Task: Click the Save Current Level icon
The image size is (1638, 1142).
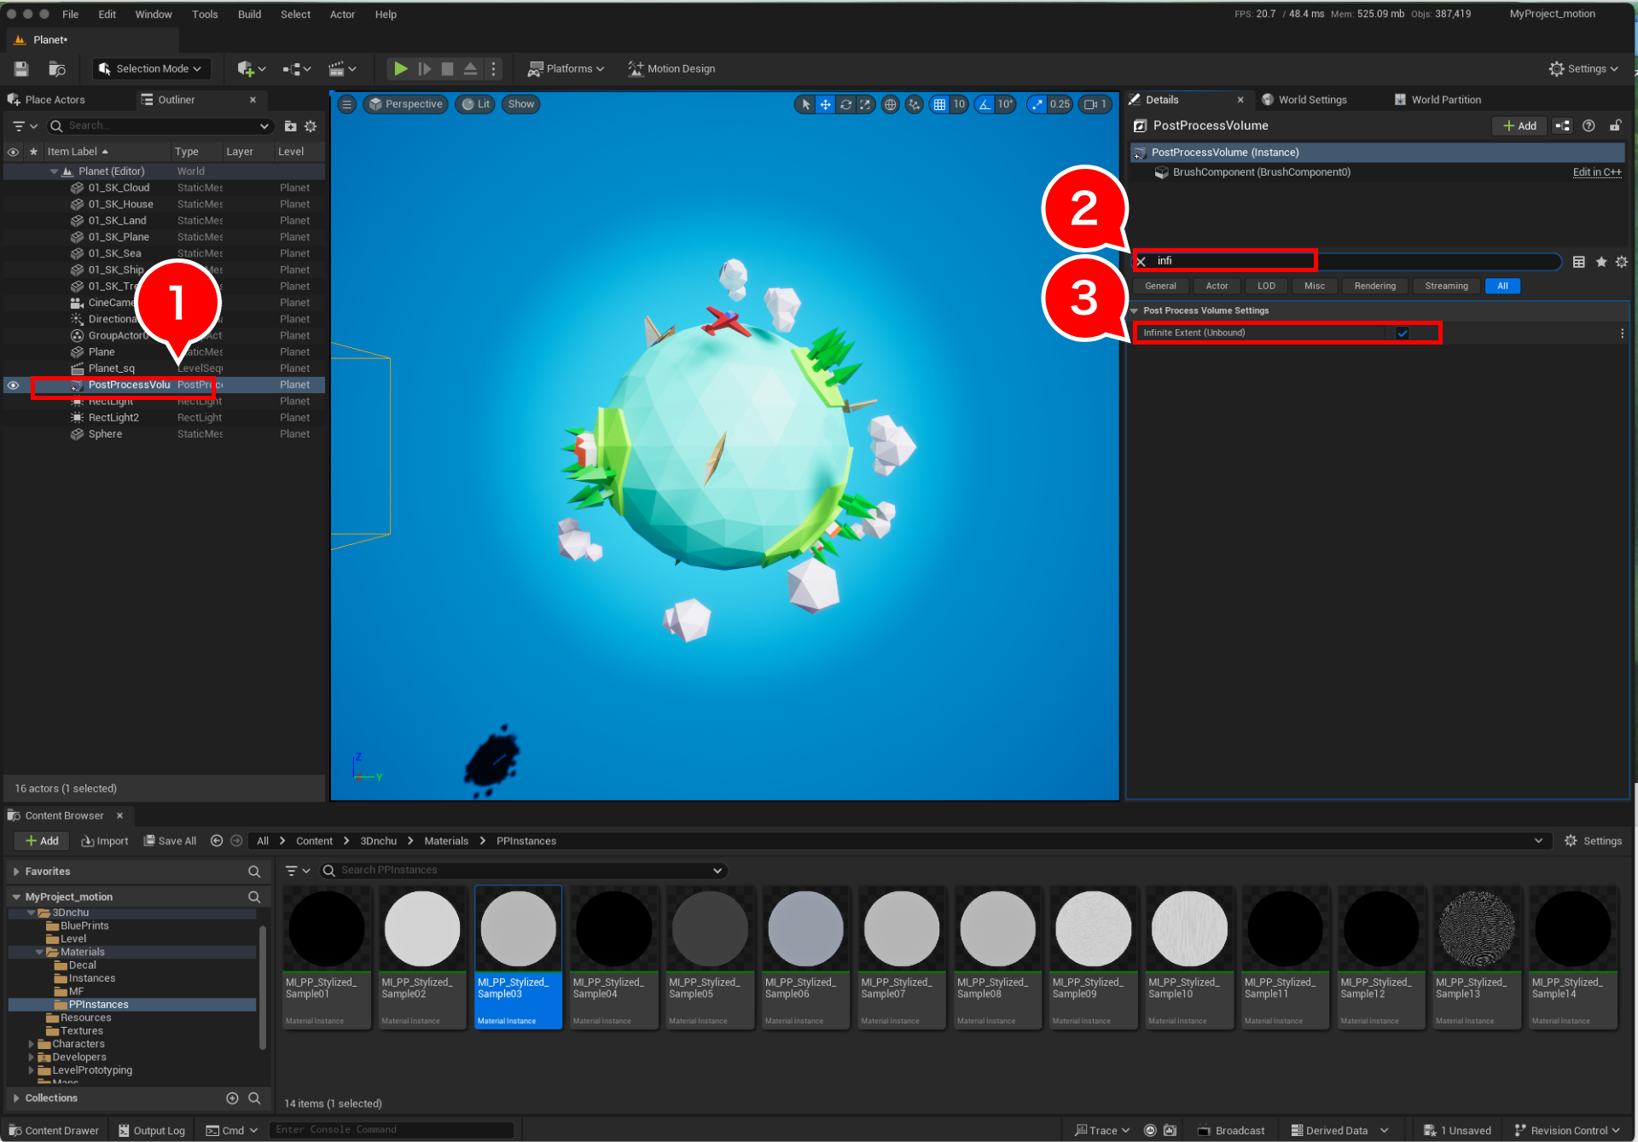Action: [20, 68]
